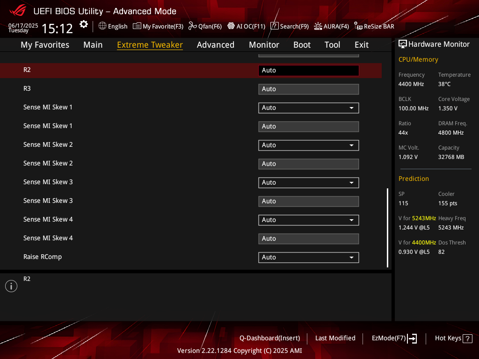Click the MC Volt. value 1.092 V

408,157
